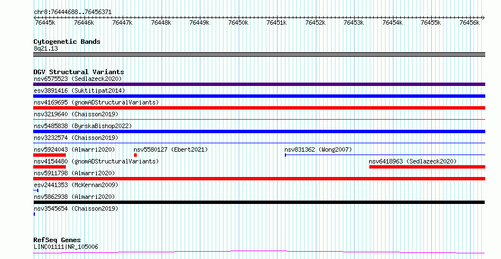Click the thin blue nsv831362 variant line
Image resolution: width=501 pixels, height=259 pixels.
[385, 155]
